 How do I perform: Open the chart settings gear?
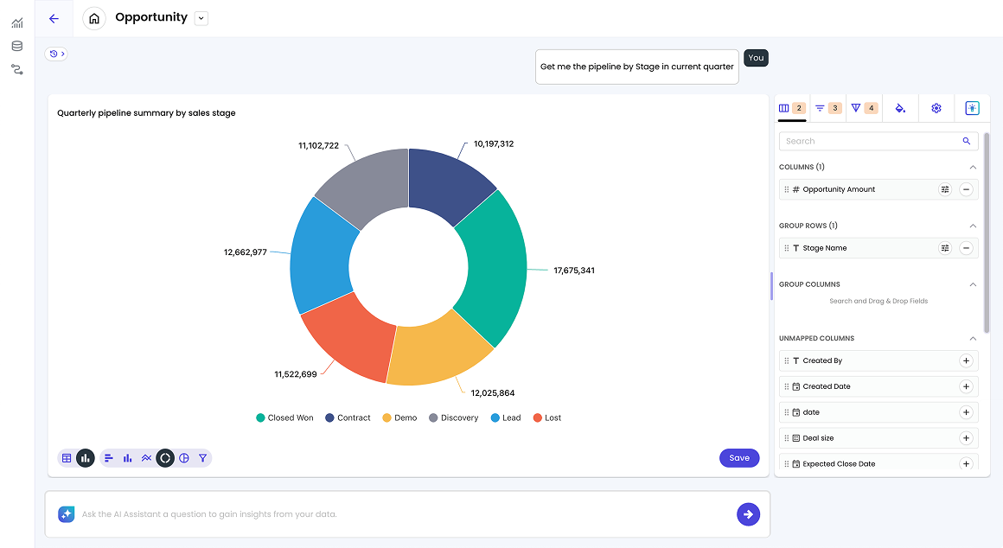pyautogui.click(x=936, y=107)
